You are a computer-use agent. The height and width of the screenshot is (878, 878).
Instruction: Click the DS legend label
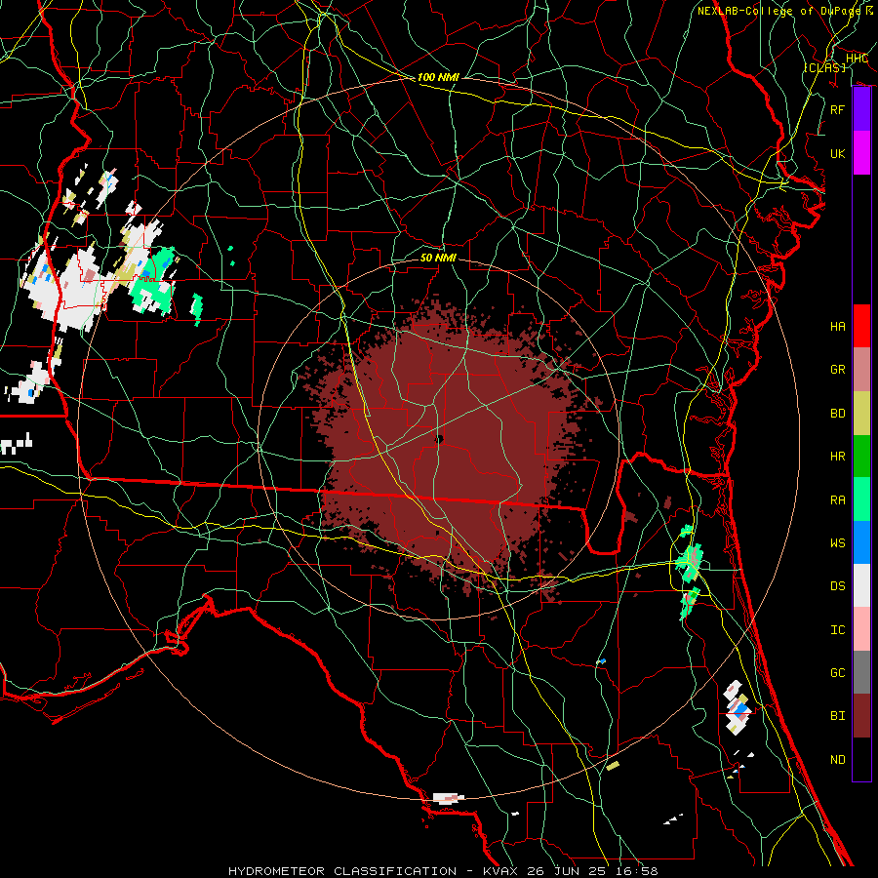[838, 585]
